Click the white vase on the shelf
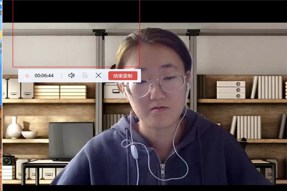The height and width of the screenshot is (191, 287). 13,127
